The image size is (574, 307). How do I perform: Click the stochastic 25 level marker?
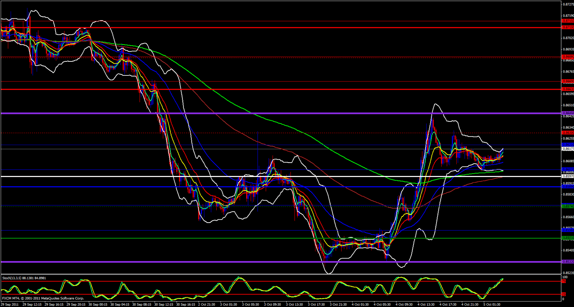(564, 294)
